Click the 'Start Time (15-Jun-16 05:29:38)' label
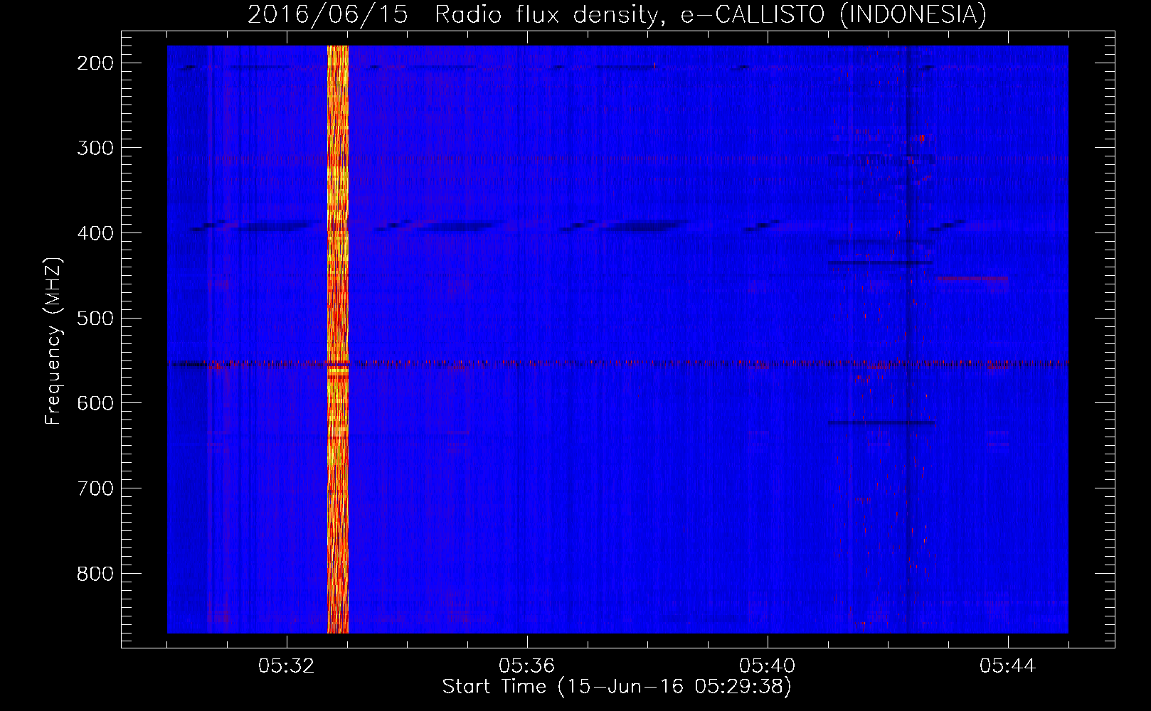1151x711 pixels. click(617, 687)
